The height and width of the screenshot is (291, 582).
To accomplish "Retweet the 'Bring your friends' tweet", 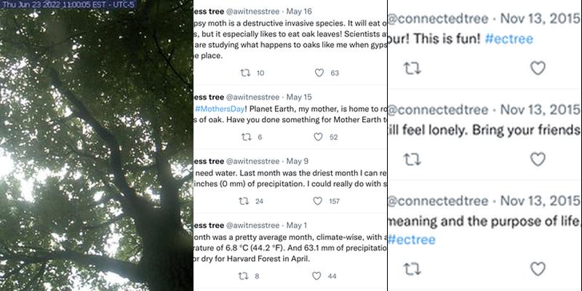I will coord(412,158).
